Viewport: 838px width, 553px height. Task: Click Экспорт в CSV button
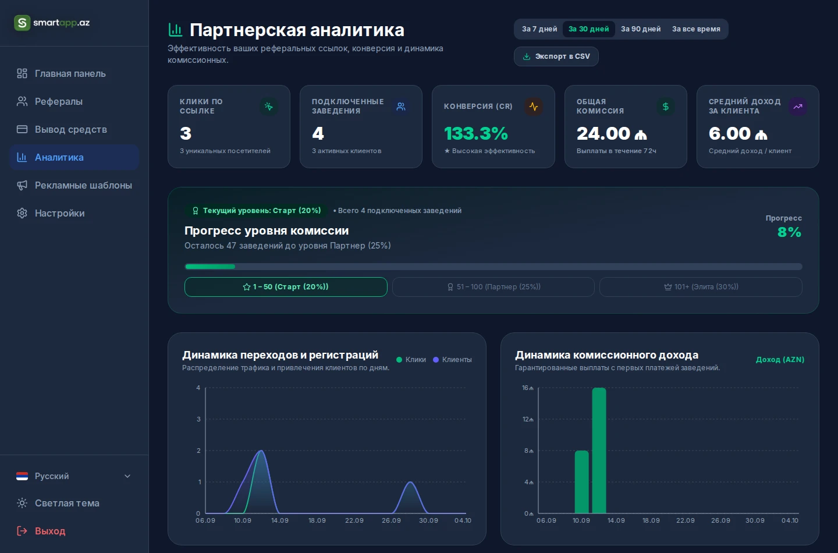(556, 56)
